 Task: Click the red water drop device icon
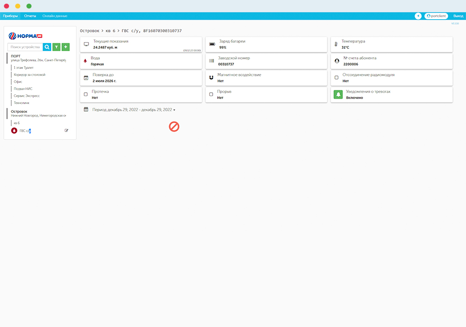pos(14,131)
